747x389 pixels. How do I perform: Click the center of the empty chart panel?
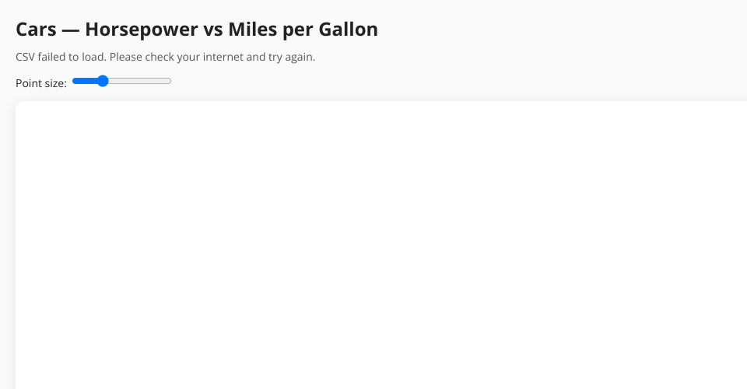tap(381, 245)
